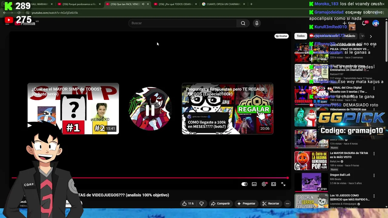Open options for Los 10 JUEGOS COMO SERVICIO video

374,196
